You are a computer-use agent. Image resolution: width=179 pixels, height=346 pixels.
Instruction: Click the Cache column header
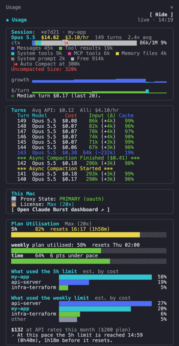point(126,116)
